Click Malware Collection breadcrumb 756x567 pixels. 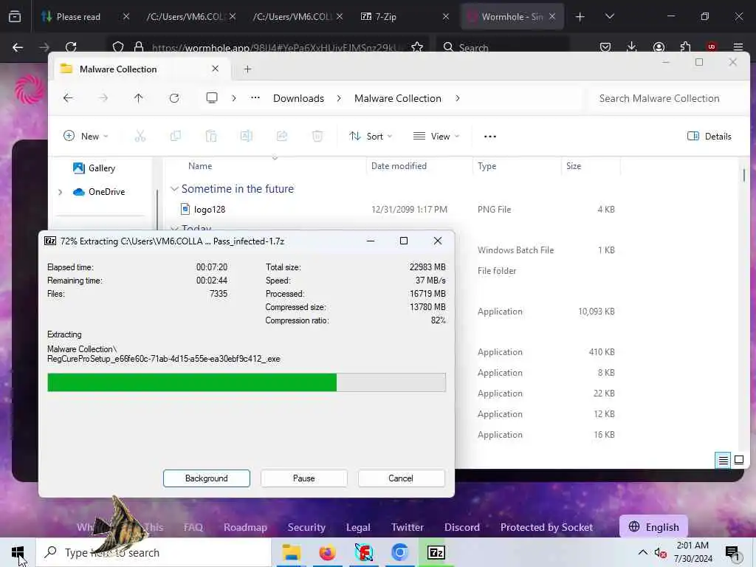[x=398, y=98]
